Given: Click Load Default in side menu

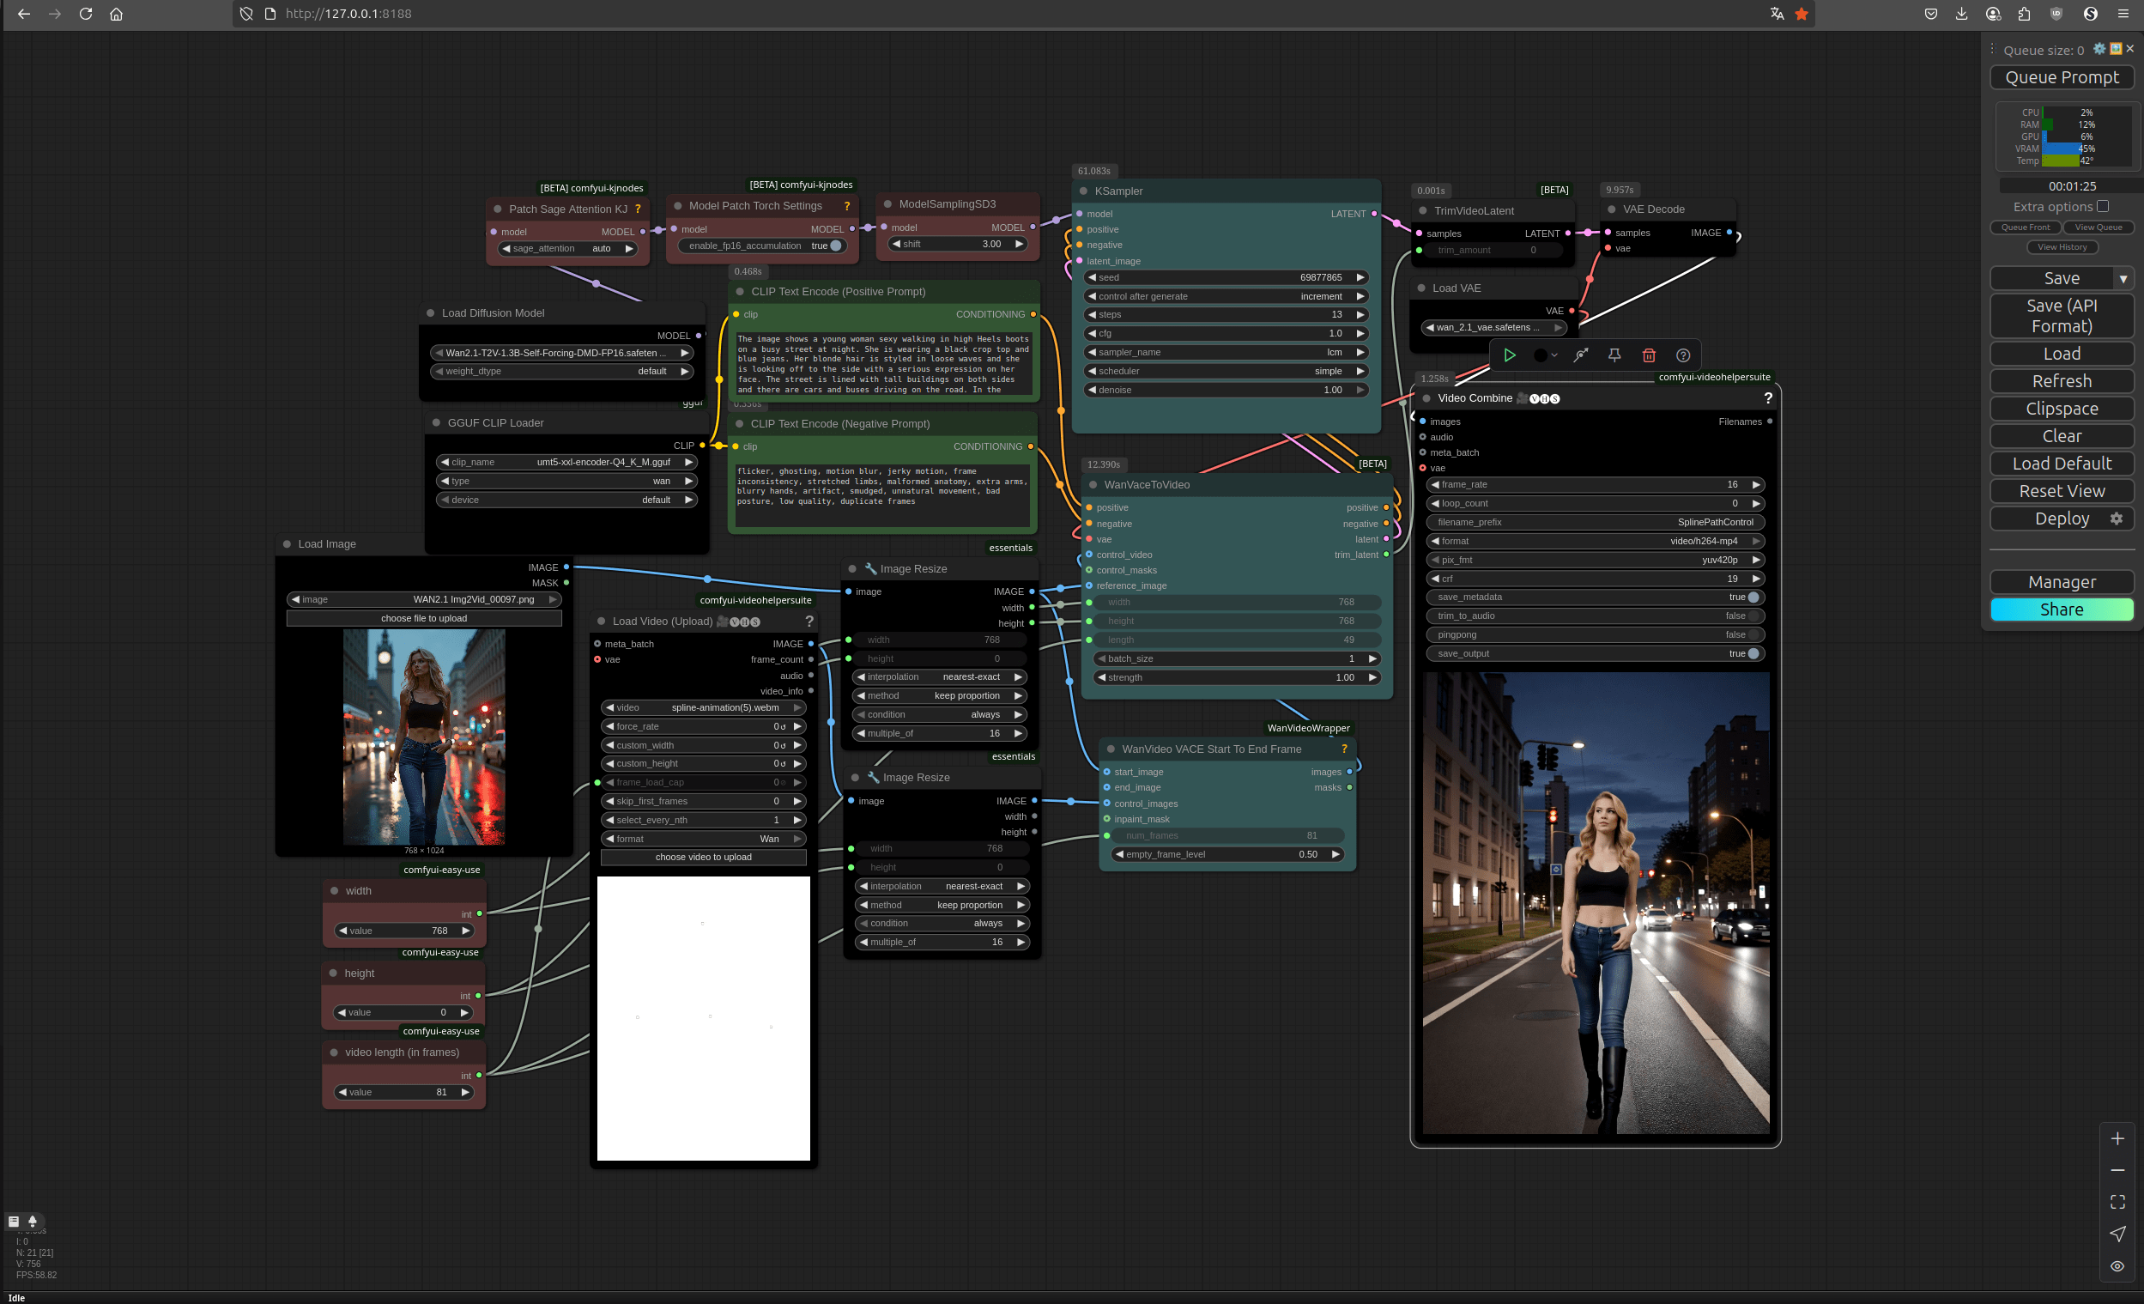Looking at the screenshot, I should (2062, 463).
